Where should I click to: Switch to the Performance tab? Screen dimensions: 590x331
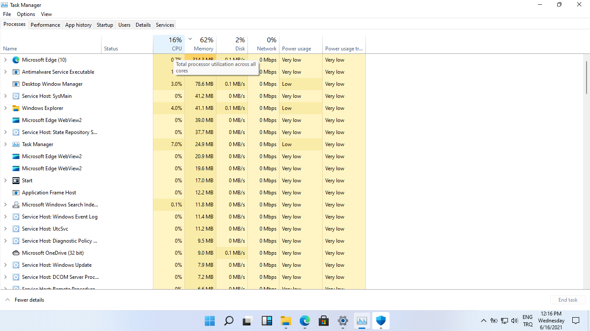tap(45, 25)
